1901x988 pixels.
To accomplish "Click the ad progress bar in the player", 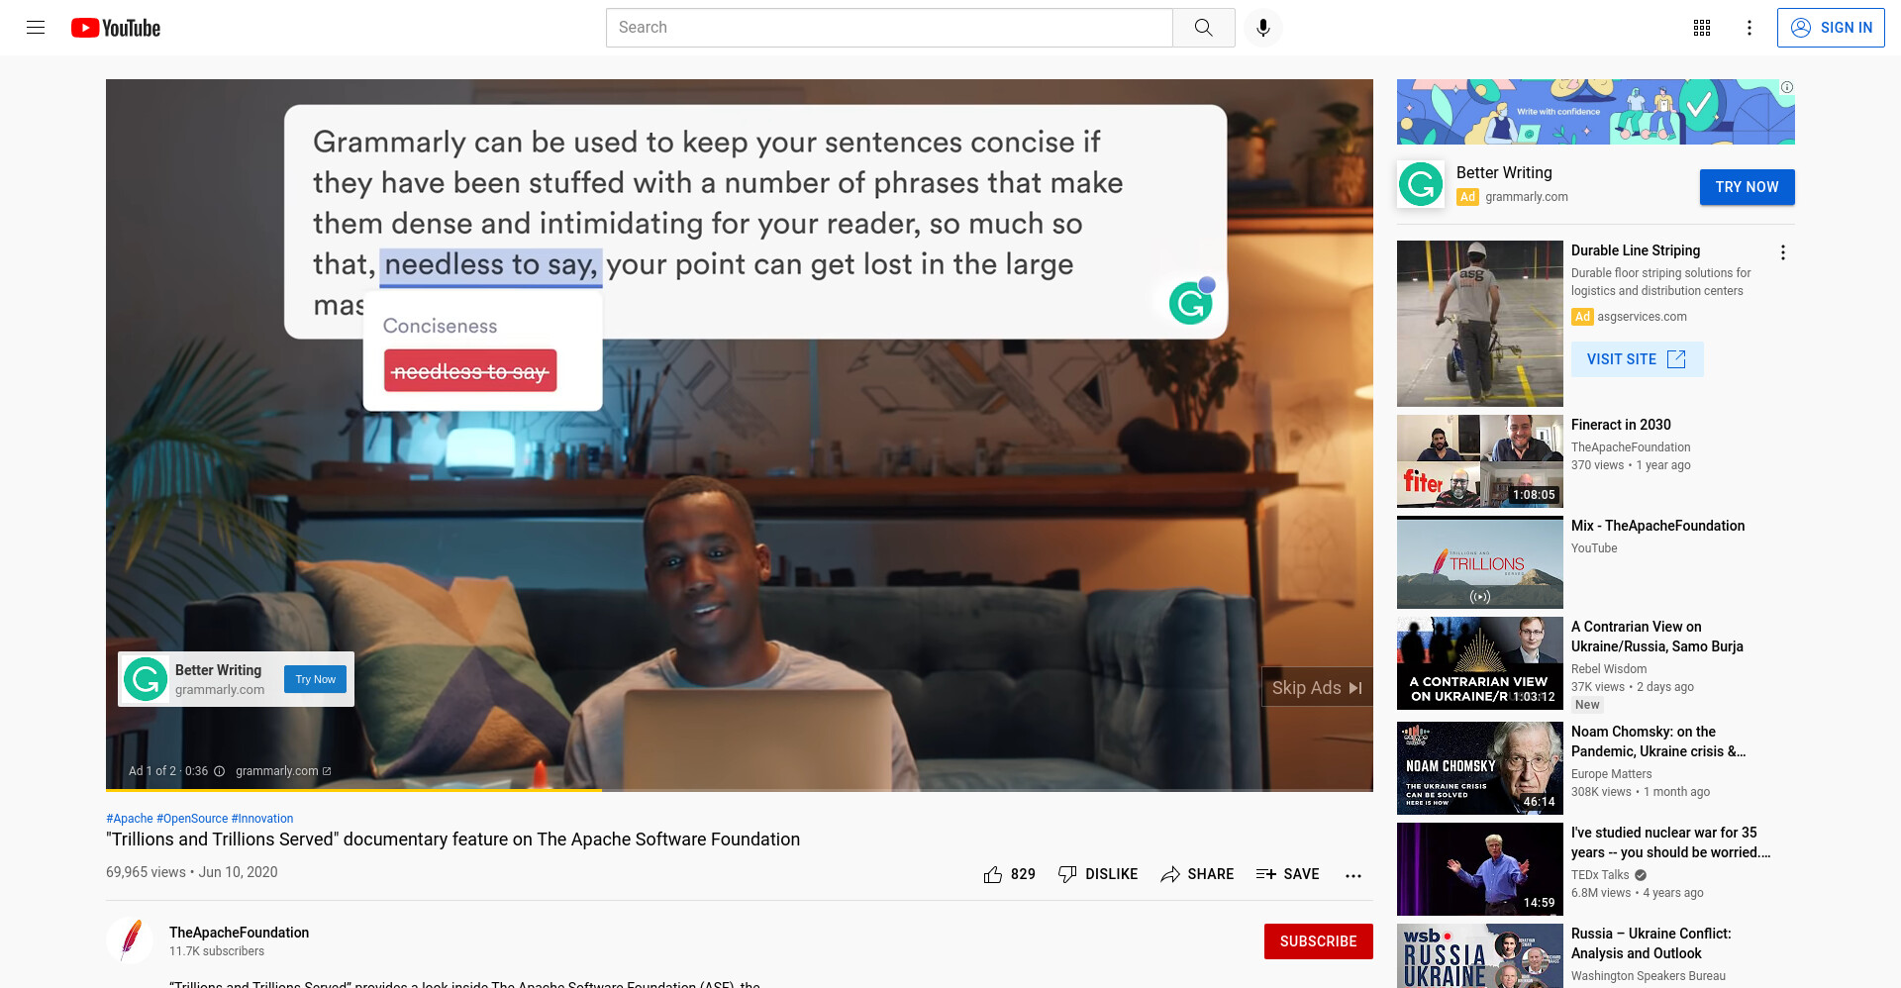I will coord(740,789).
